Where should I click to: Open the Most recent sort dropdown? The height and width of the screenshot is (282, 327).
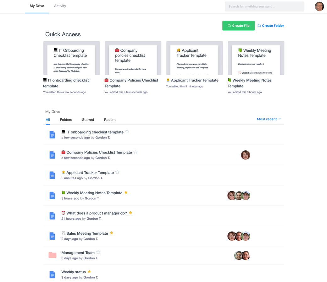click(x=269, y=119)
